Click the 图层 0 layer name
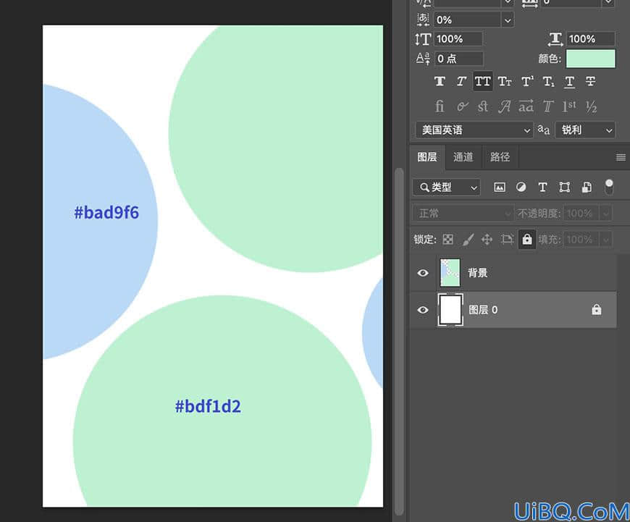The height and width of the screenshot is (522, 630). tap(483, 310)
